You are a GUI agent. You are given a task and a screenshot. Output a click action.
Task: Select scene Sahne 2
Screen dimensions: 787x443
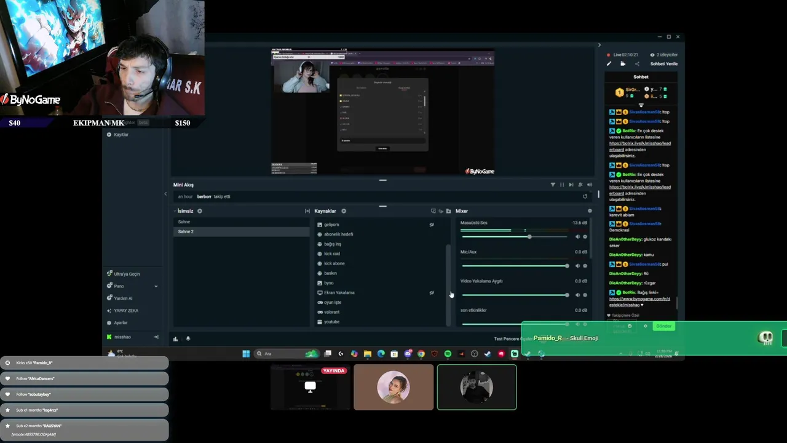241,231
